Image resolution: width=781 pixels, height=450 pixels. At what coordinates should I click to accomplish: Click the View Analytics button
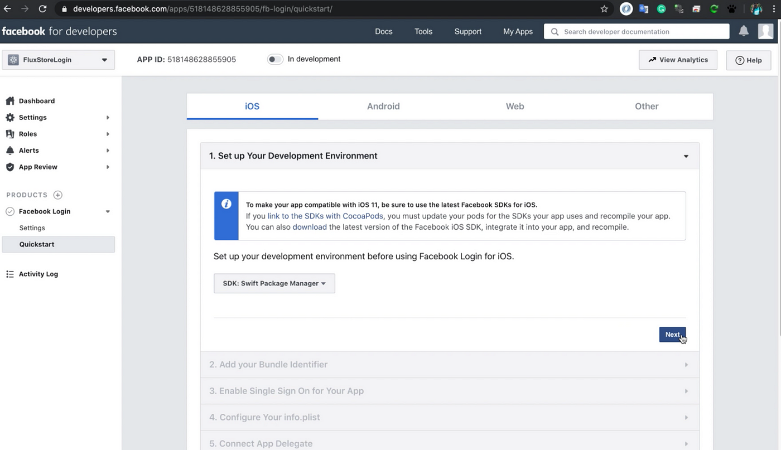click(678, 60)
